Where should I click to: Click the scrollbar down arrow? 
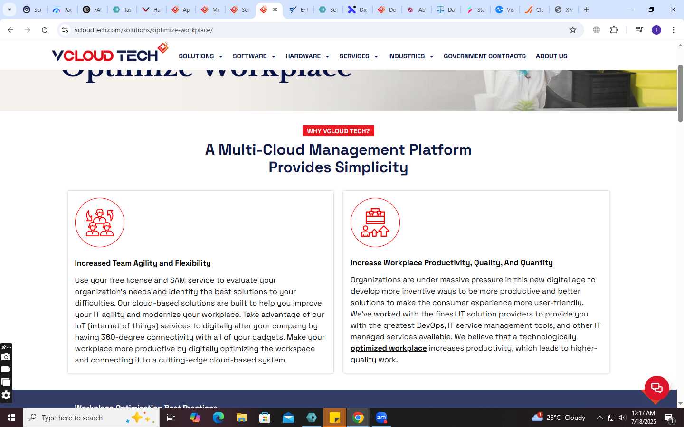[680, 404]
